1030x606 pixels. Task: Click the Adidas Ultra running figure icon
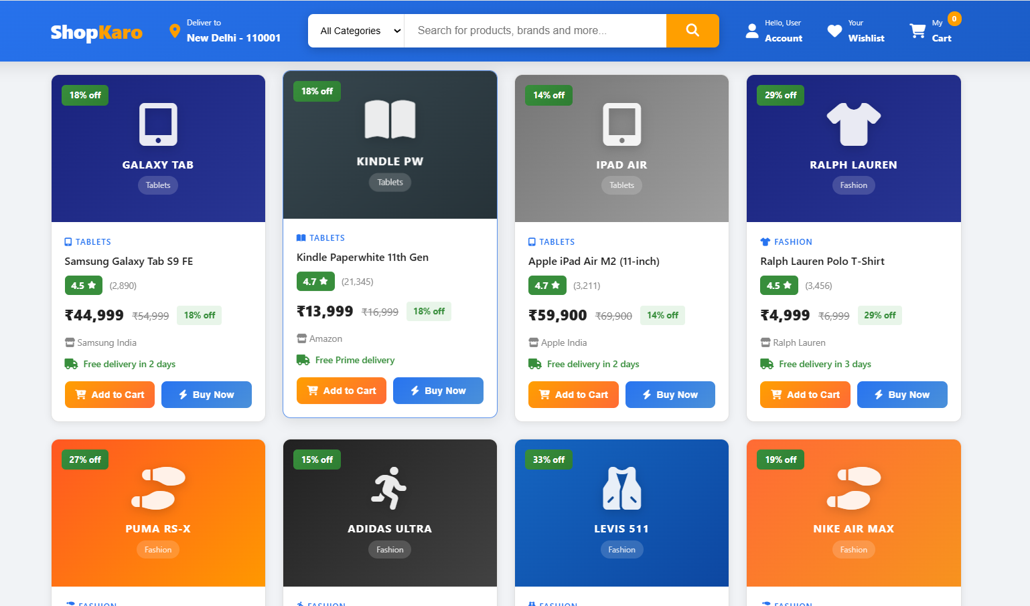(x=390, y=488)
